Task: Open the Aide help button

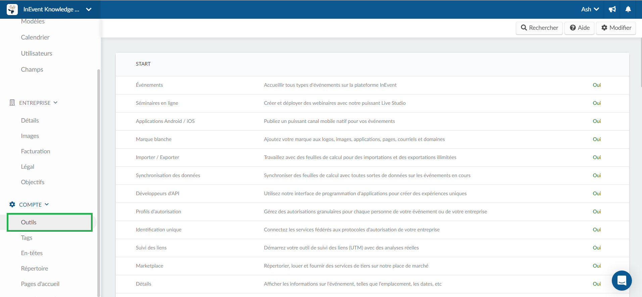Action: click(x=580, y=28)
